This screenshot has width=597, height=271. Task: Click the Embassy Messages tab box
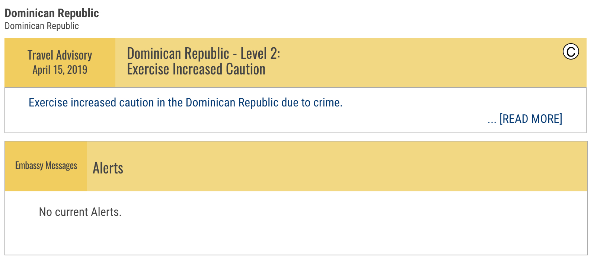pos(46,166)
